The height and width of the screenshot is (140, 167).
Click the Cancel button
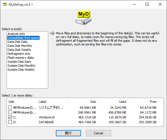coord(99,133)
